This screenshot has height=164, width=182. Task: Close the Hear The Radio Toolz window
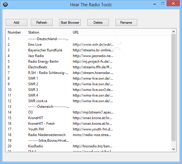173,3
